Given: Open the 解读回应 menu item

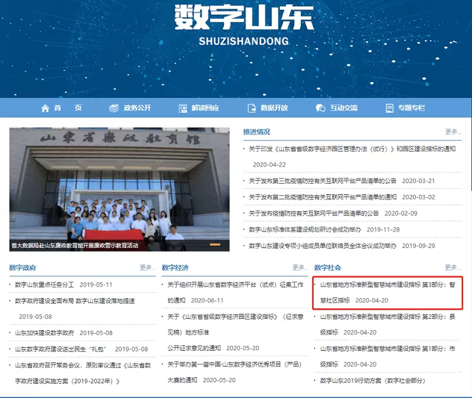Looking at the screenshot, I should pyautogui.click(x=205, y=108).
